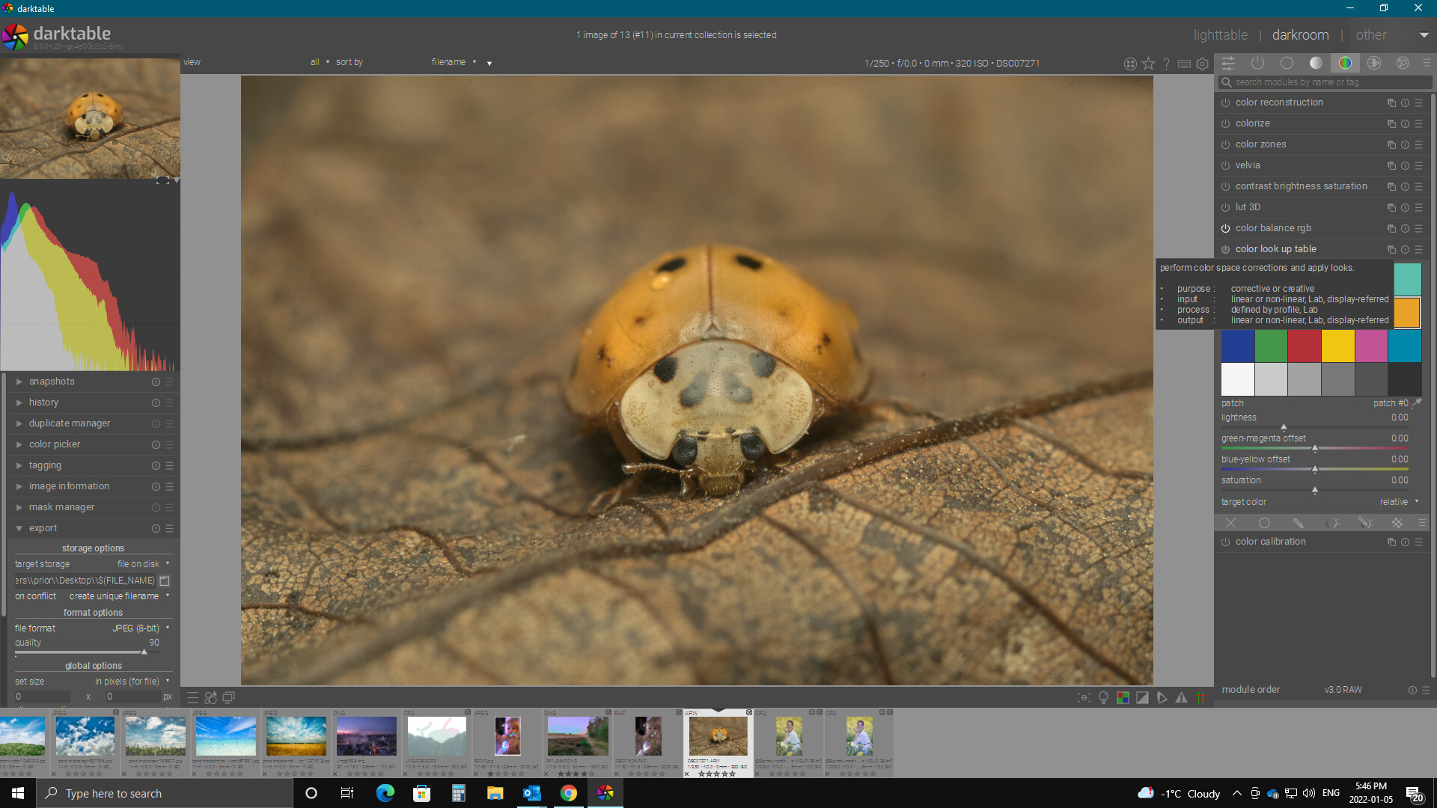1437x808 pixels.
Task: Click the patch color picker eyedropper
Action: click(x=1417, y=403)
